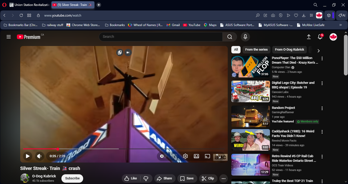Open the Create upload icon
The height and width of the screenshot is (184, 348).
click(309, 37)
